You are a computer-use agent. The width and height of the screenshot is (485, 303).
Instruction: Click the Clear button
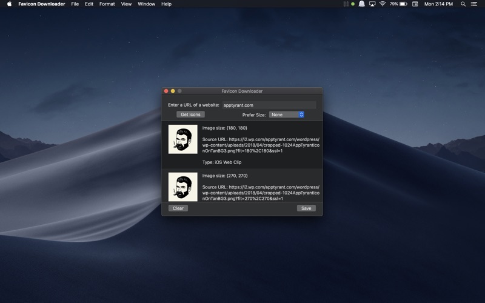(x=178, y=208)
